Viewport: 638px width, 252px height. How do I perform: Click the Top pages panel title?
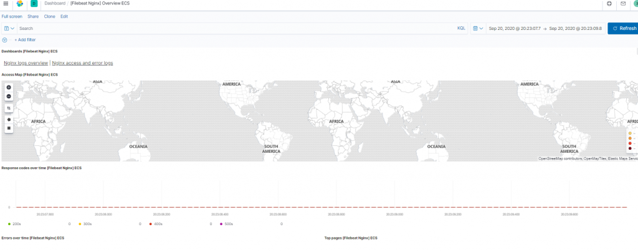point(351,238)
